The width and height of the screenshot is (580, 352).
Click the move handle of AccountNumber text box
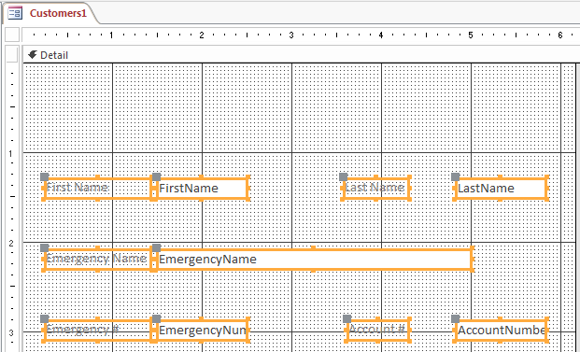[x=456, y=318]
